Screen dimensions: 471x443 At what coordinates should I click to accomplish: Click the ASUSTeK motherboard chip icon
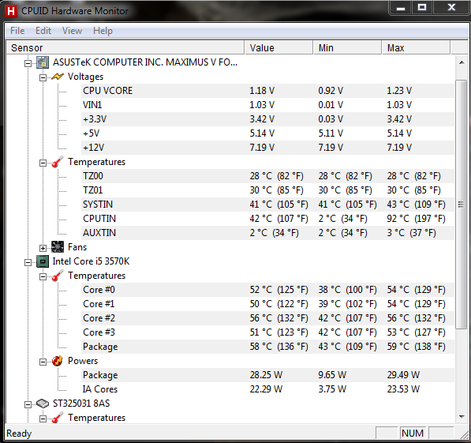43,62
